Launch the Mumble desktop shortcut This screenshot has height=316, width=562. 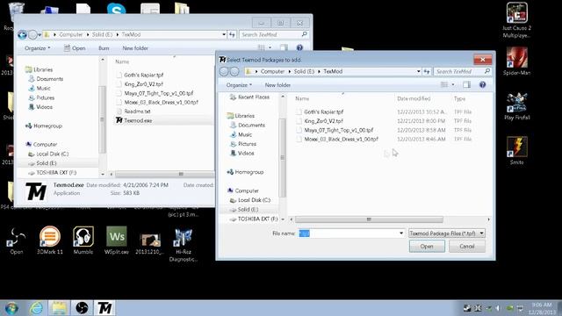point(83,241)
